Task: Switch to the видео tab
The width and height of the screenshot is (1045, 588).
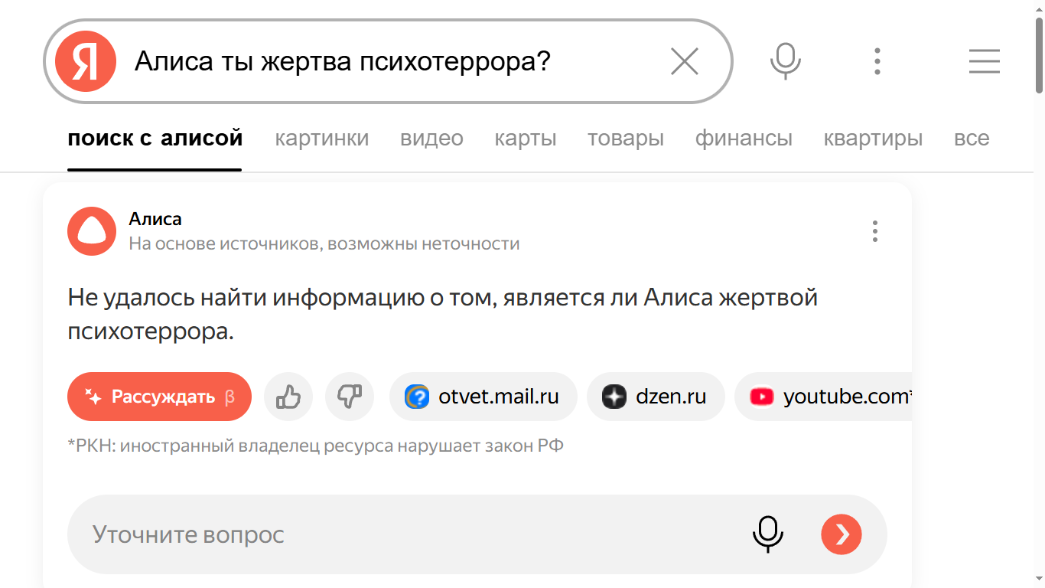Action: point(431,139)
